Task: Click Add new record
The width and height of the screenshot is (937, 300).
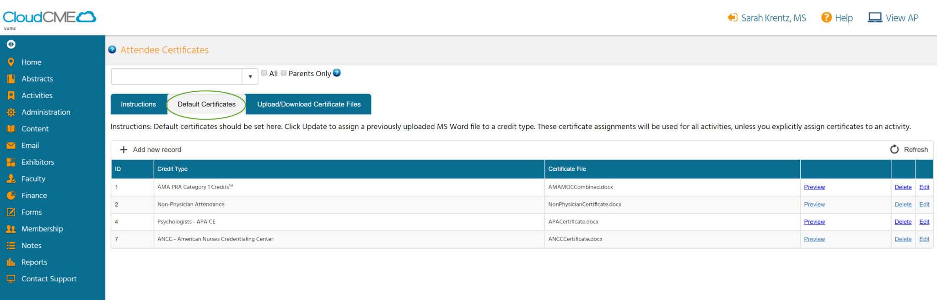Action: (x=151, y=149)
